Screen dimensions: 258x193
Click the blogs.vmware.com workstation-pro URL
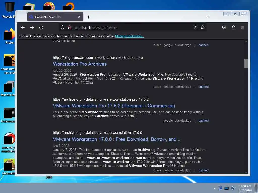(x=98, y=58)
